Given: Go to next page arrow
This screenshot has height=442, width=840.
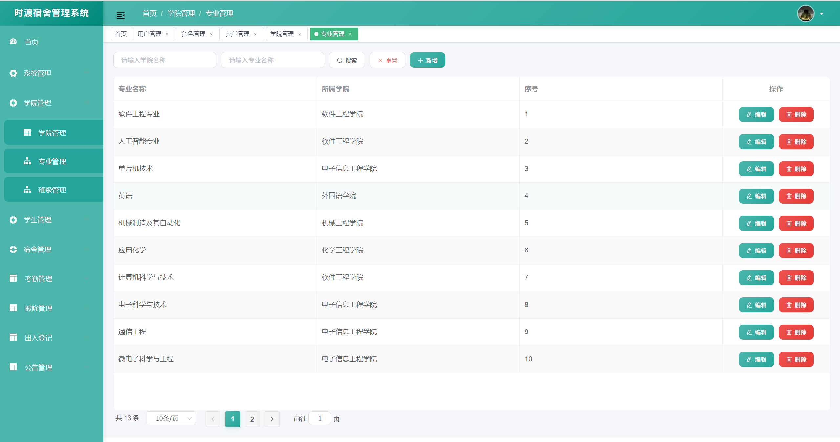Looking at the screenshot, I should (x=272, y=419).
